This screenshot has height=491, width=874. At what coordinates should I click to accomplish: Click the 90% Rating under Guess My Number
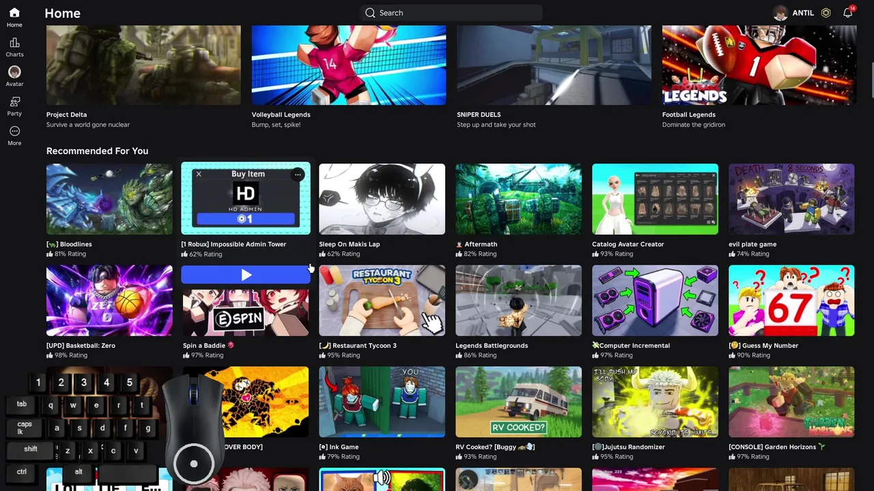(x=749, y=355)
